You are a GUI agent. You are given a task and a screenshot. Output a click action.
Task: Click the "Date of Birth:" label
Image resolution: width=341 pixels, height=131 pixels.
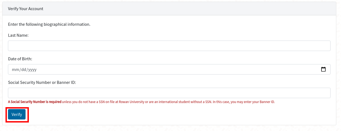[x=20, y=59]
